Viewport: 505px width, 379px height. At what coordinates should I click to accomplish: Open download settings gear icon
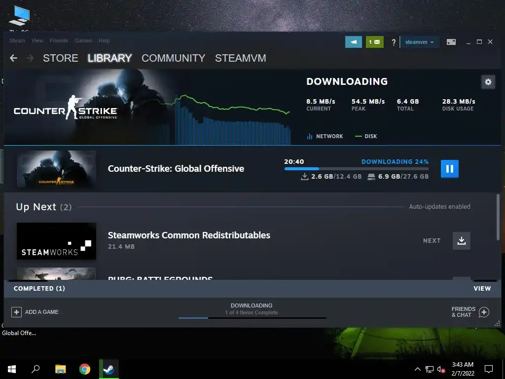[x=488, y=82]
